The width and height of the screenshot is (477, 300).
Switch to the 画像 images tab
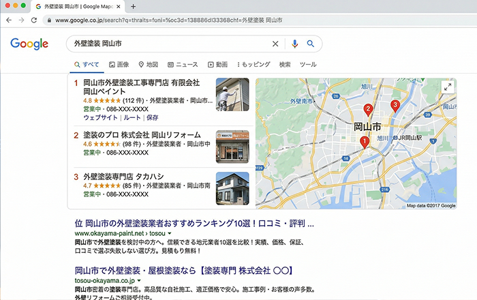[x=119, y=65]
